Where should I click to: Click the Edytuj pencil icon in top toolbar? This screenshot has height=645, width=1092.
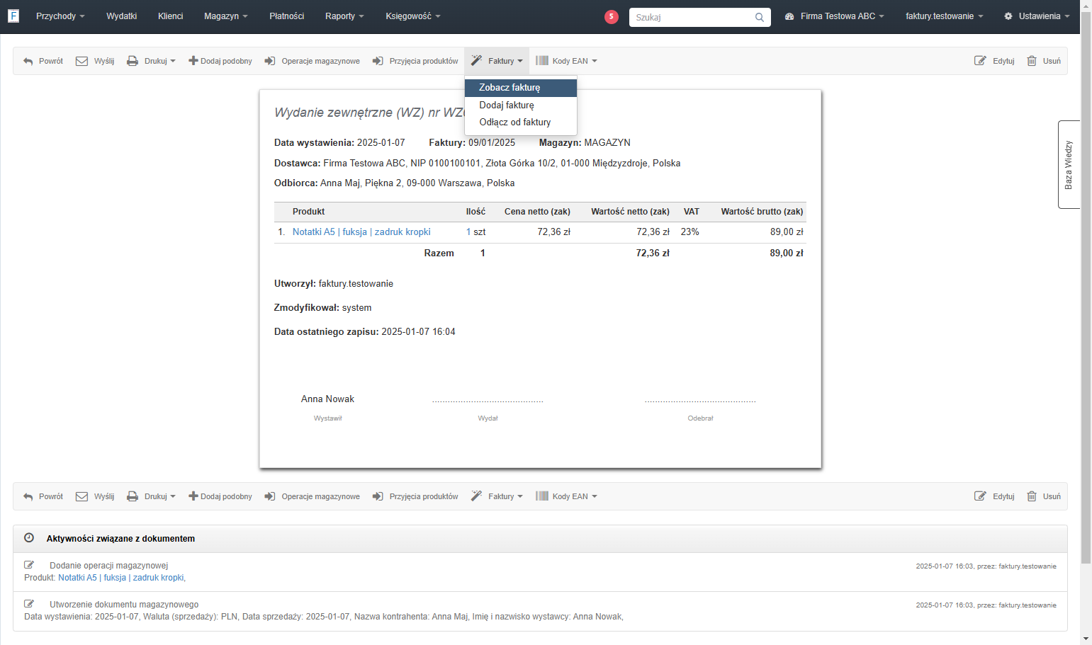point(980,61)
